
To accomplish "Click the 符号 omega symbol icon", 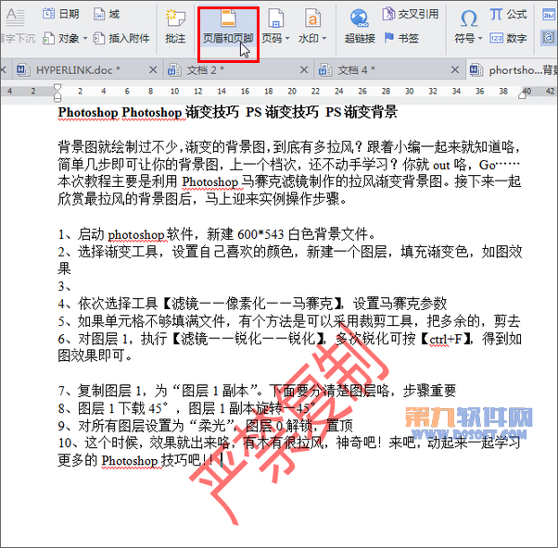I will coord(469,18).
